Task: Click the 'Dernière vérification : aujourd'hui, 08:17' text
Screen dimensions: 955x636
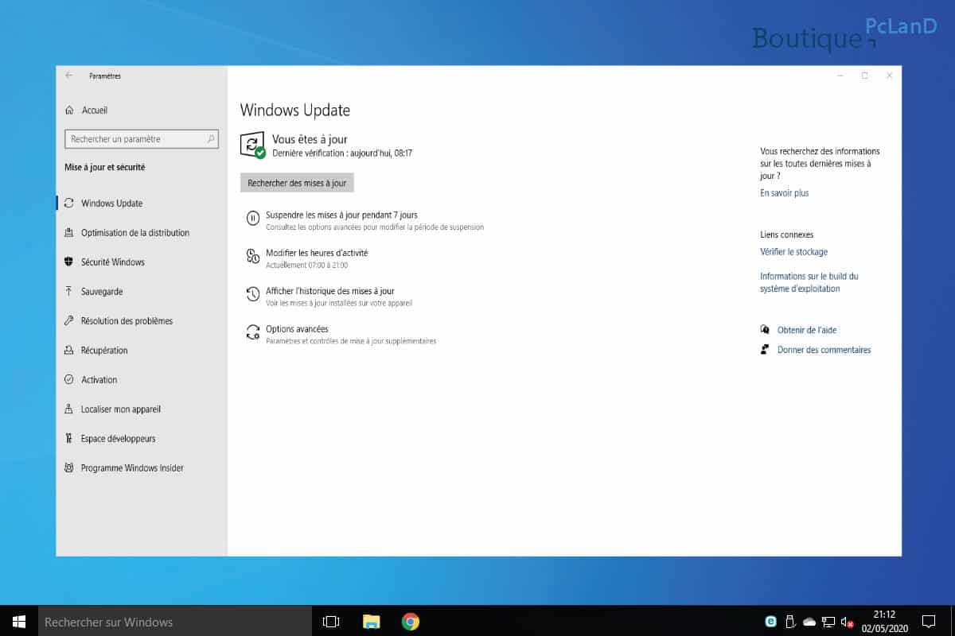Action: pos(341,153)
